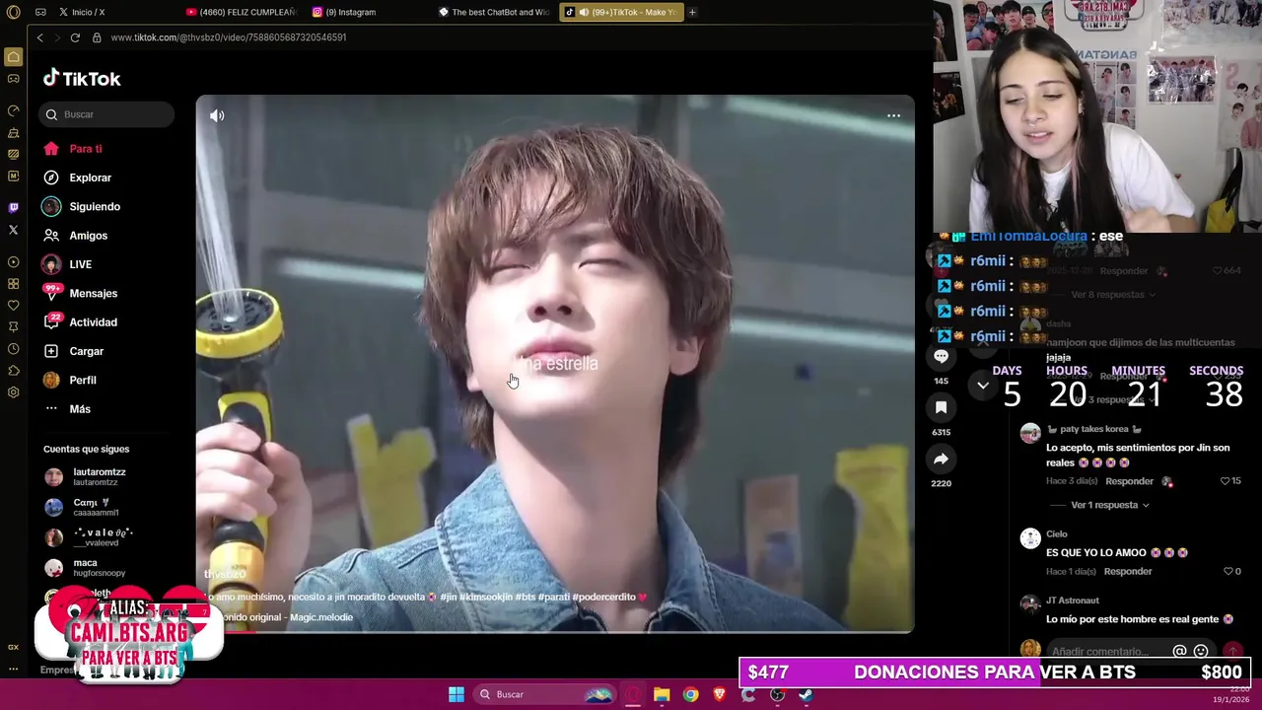
Task: Mute the TikTok video sound
Action: [217, 115]
